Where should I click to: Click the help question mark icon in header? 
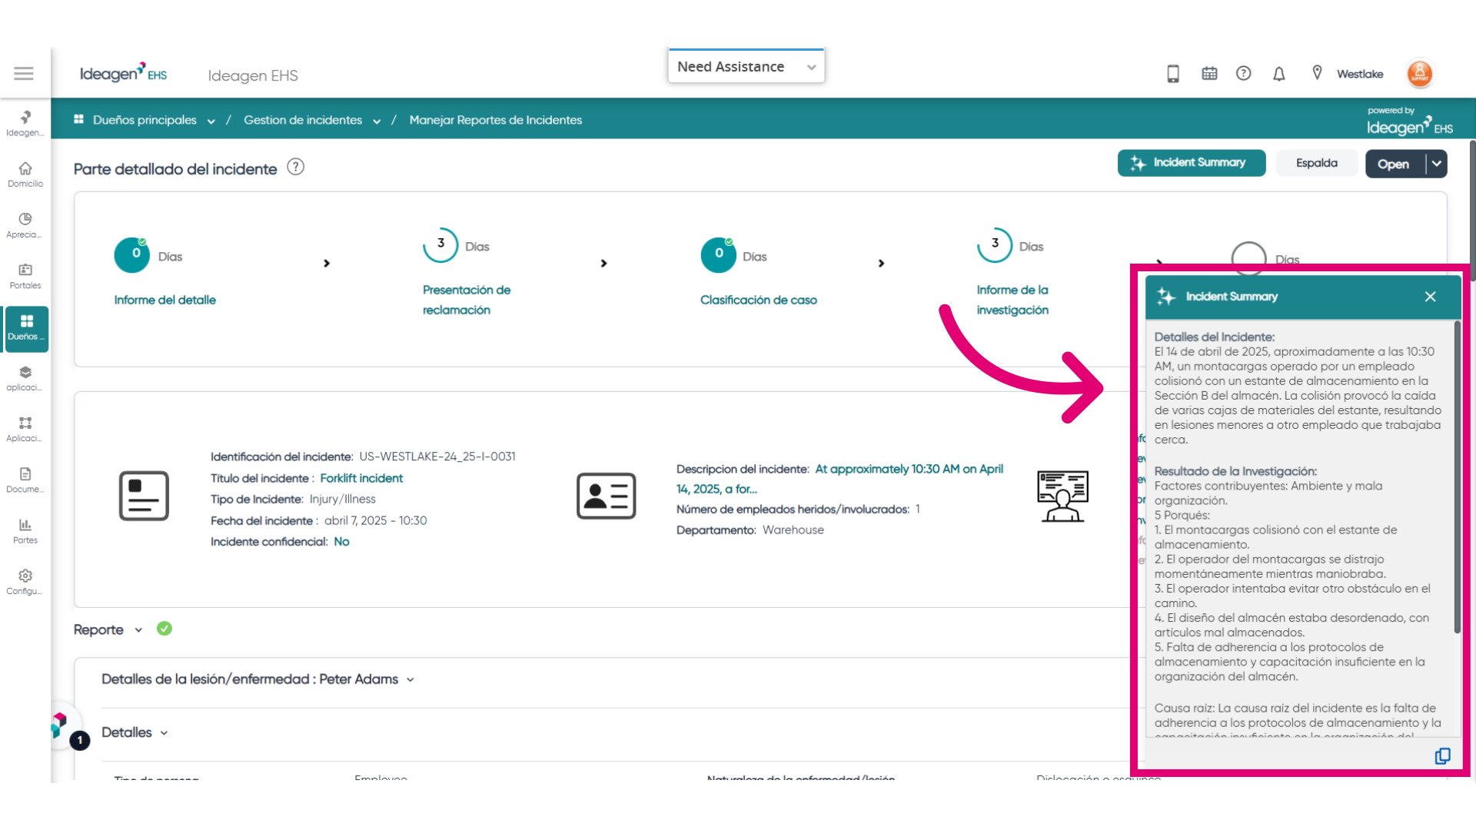(x=1243, y=74)
